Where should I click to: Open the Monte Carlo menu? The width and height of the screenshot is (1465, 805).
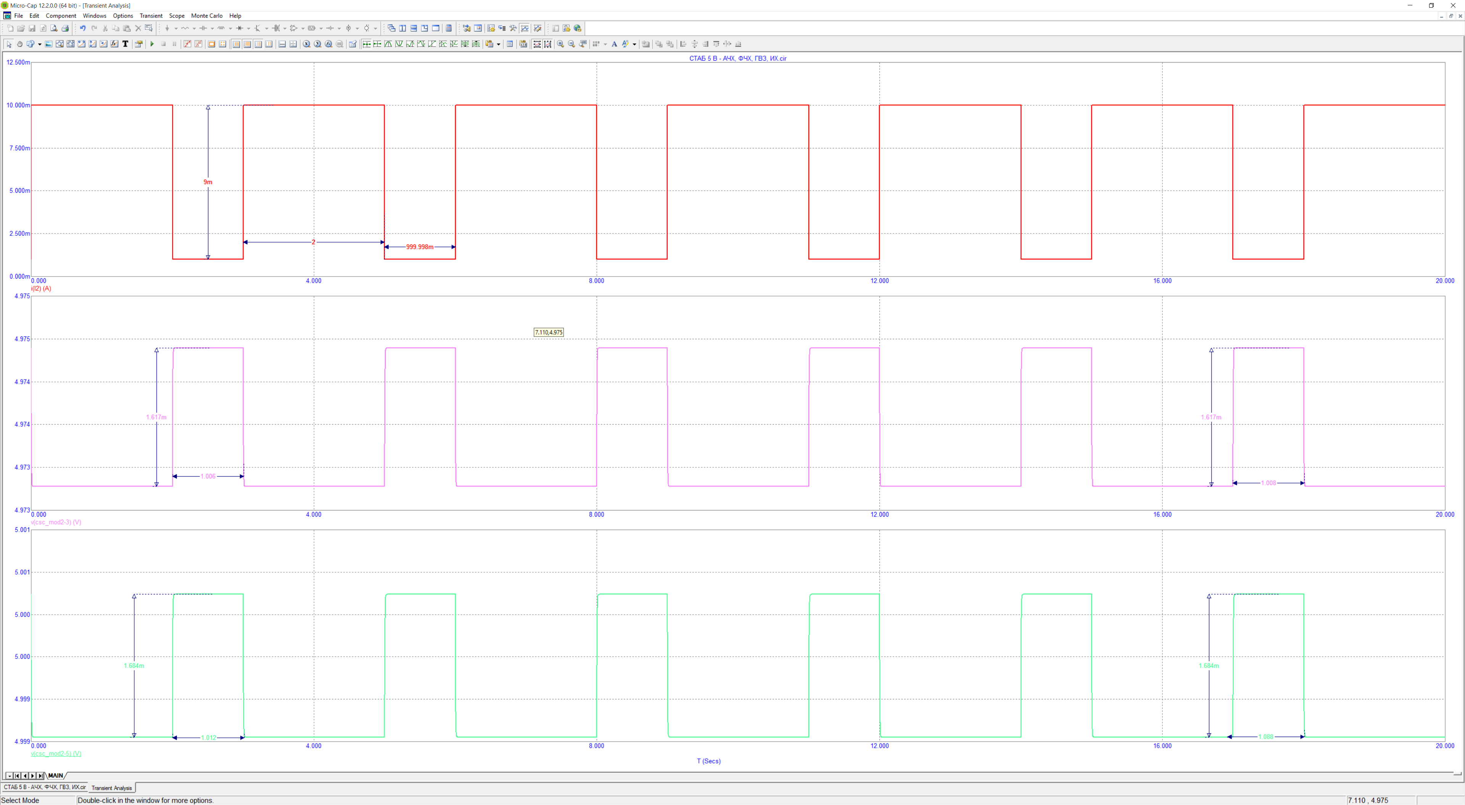206,15
